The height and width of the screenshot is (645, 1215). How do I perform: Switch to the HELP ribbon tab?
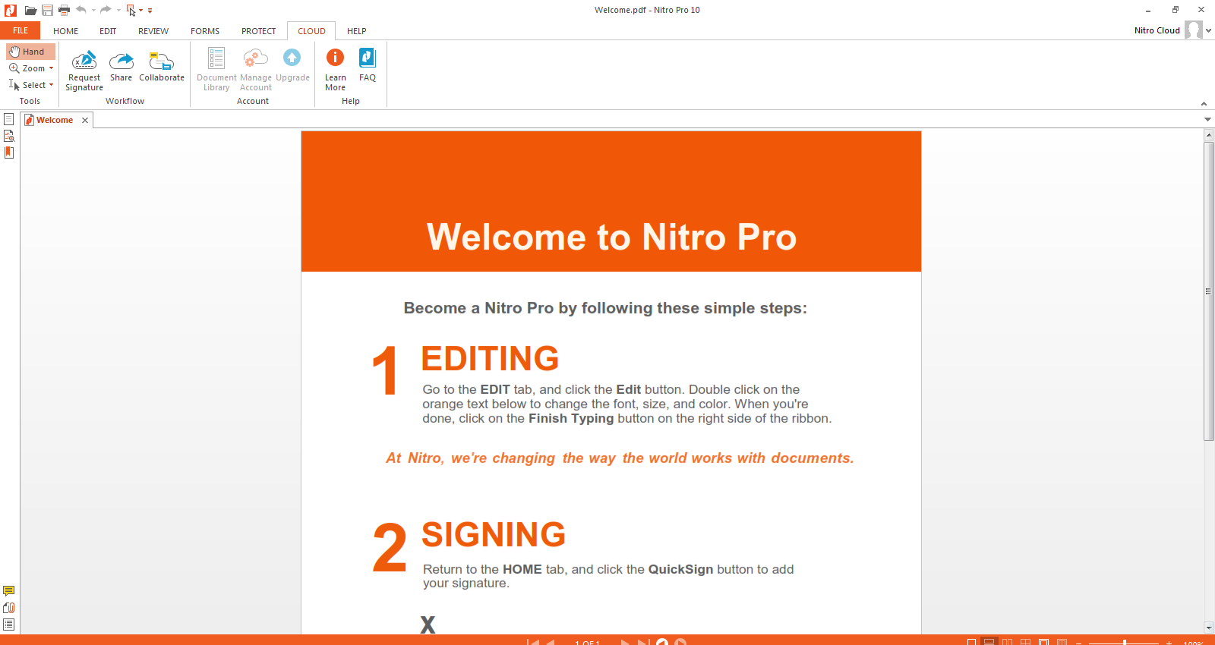click(x=357, y=31)
